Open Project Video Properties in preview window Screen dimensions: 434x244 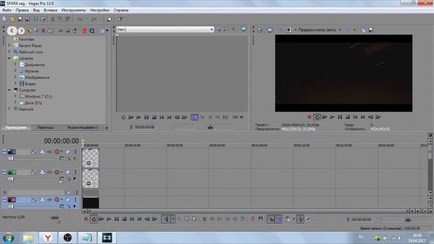point(260,30)
